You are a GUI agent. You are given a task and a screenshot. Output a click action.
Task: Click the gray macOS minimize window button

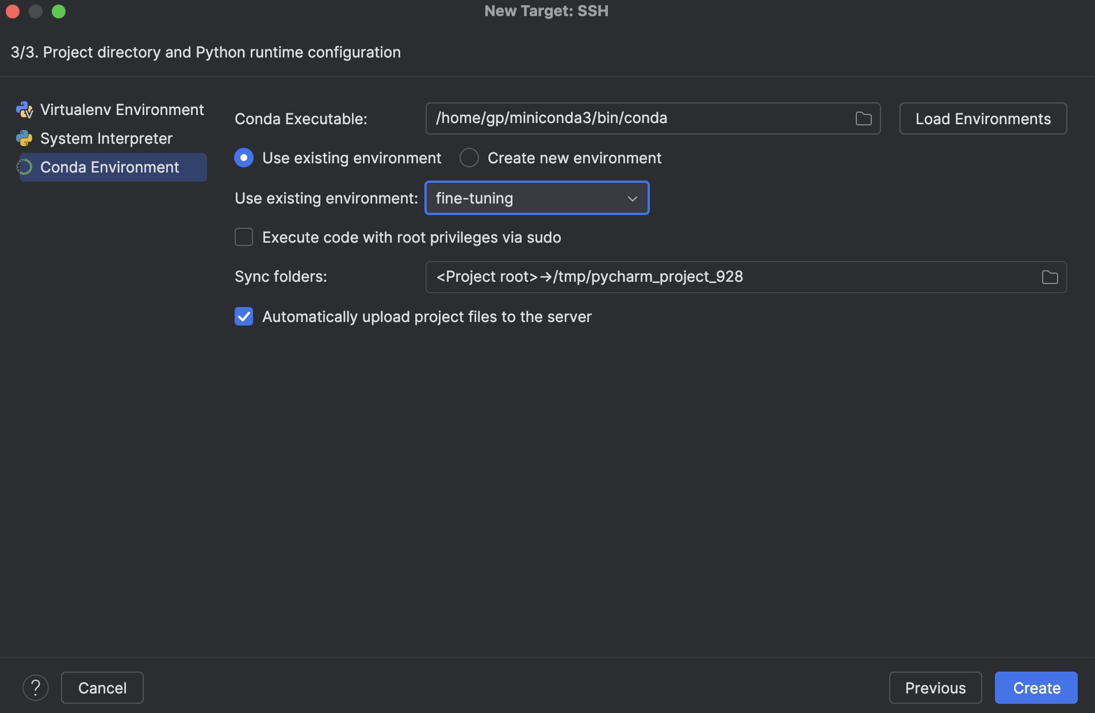click(x=36, y=11)
